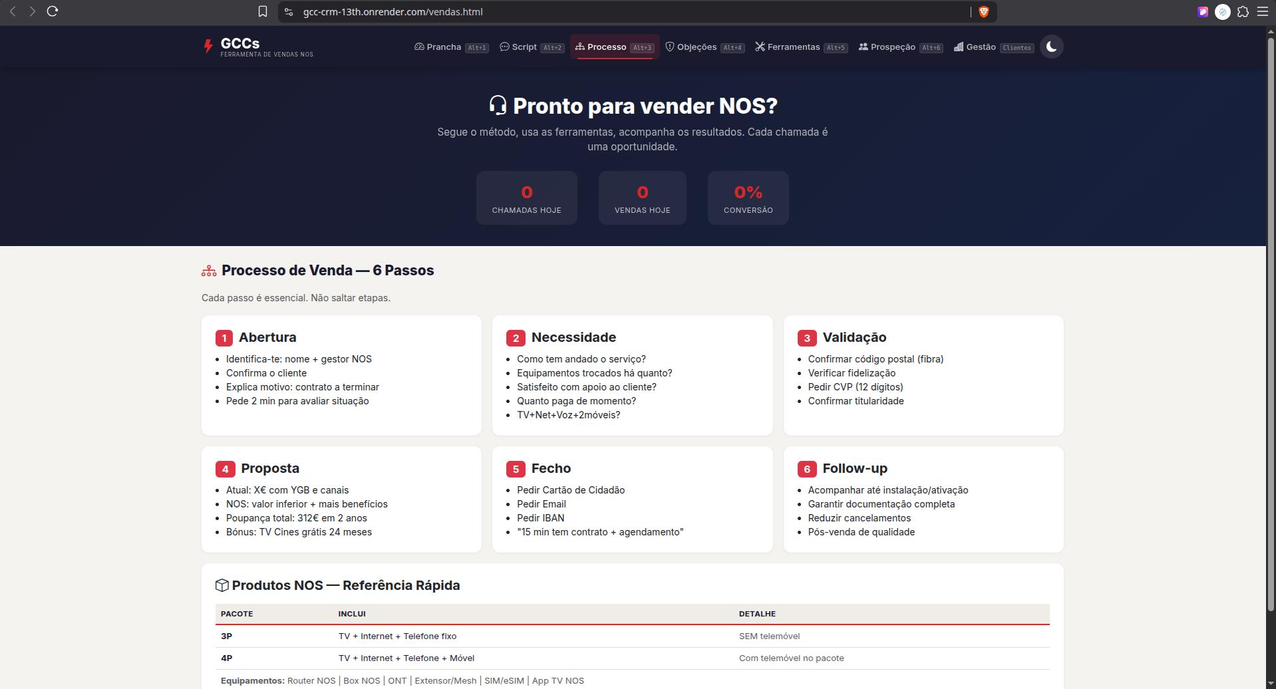
Task: Click the Abertura card title
Action: pos(267,337)
